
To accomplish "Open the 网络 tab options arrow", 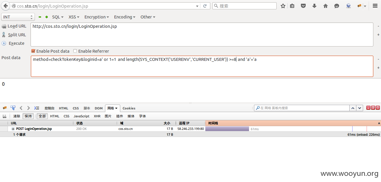I will click(116, 108).
